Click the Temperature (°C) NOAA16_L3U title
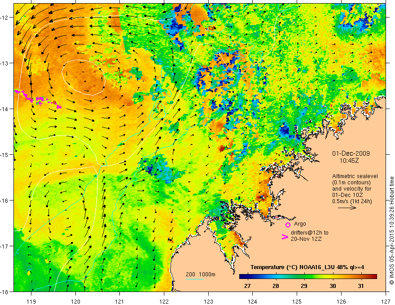This screenshot has height=305, width=395. 307,267
